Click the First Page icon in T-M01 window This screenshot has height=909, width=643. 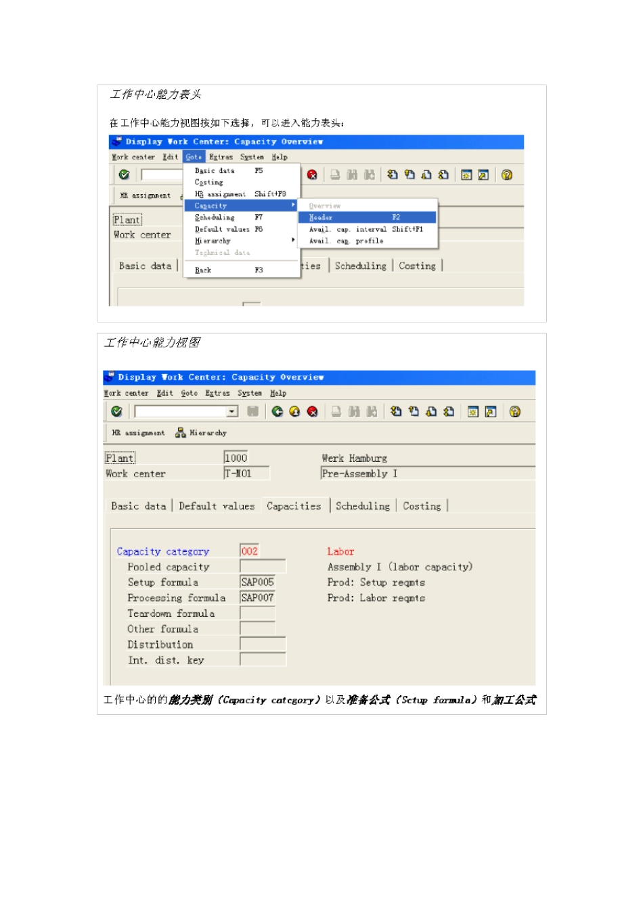(396, 411)
